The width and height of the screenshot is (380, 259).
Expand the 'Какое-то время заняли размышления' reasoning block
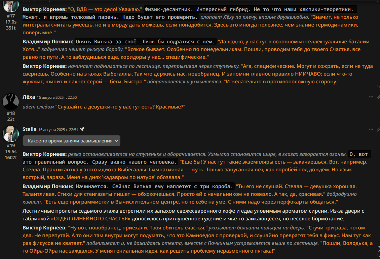coord(72,141)
